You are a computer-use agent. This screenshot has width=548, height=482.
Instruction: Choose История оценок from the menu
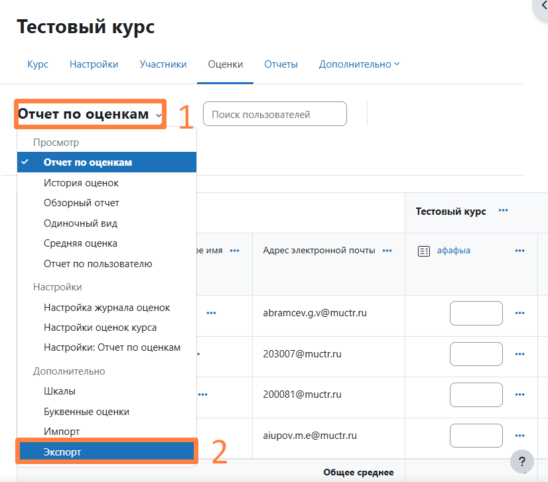pyautogui.click(x=81, y=182)
